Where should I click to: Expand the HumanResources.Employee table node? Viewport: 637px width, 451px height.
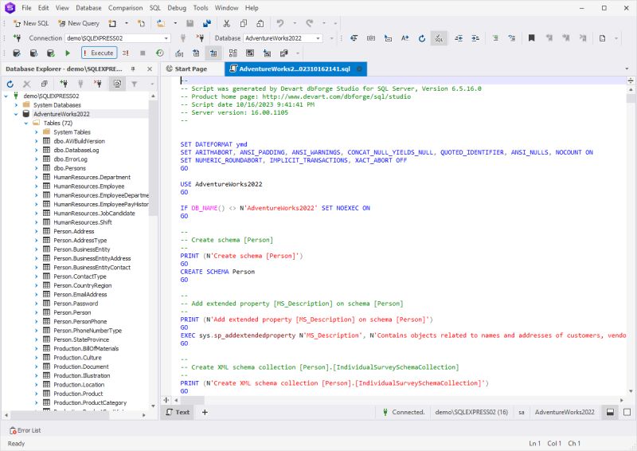click(x=36, y=186)
